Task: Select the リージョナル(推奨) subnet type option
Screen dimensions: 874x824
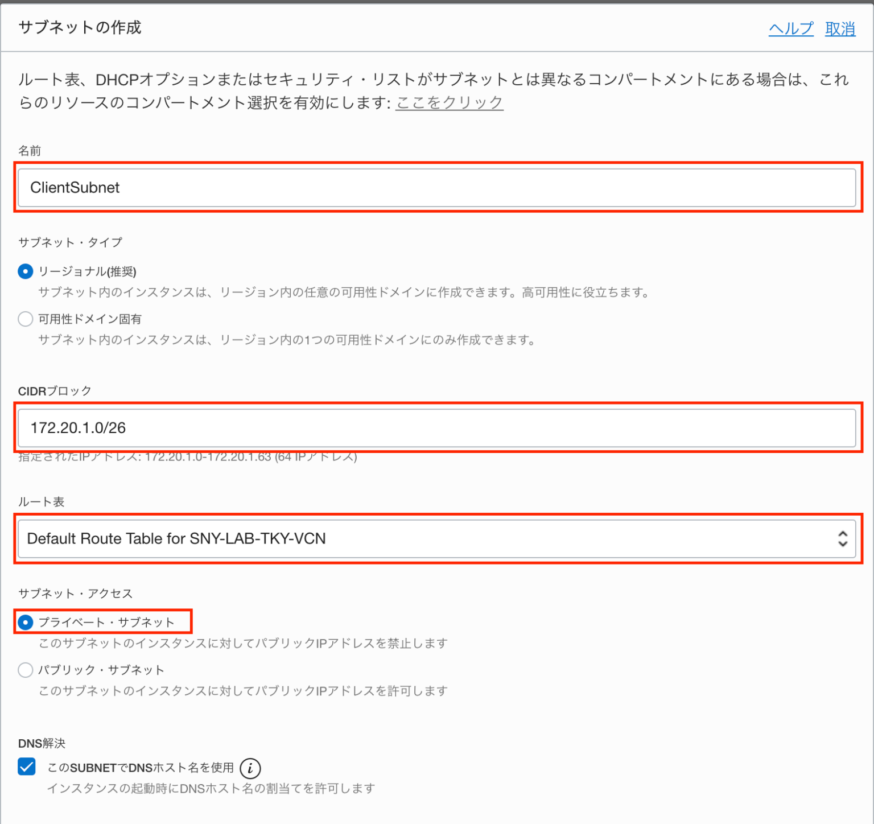Action: pyautogui.click(x=25, y=271)
